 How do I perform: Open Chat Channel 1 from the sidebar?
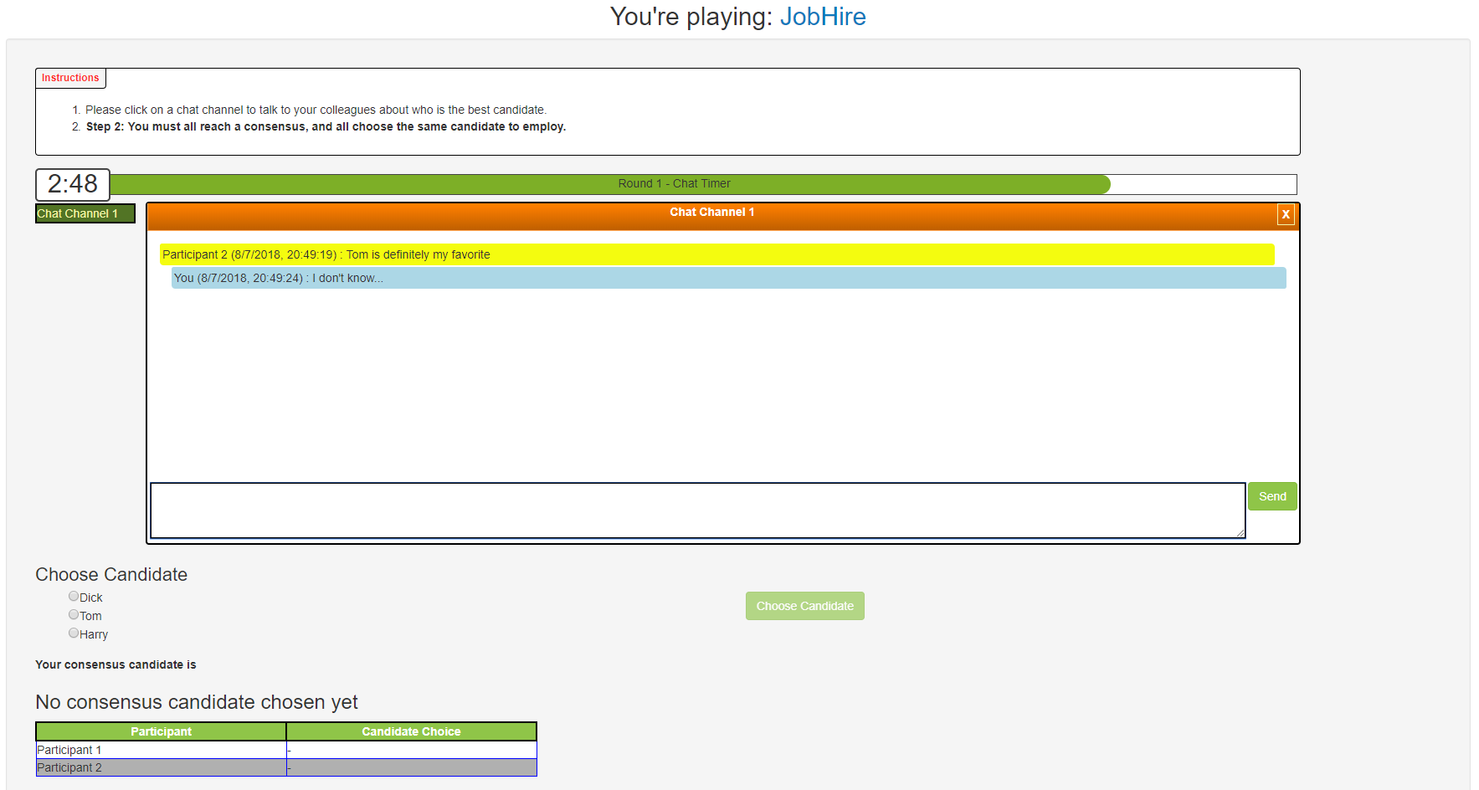85,213
